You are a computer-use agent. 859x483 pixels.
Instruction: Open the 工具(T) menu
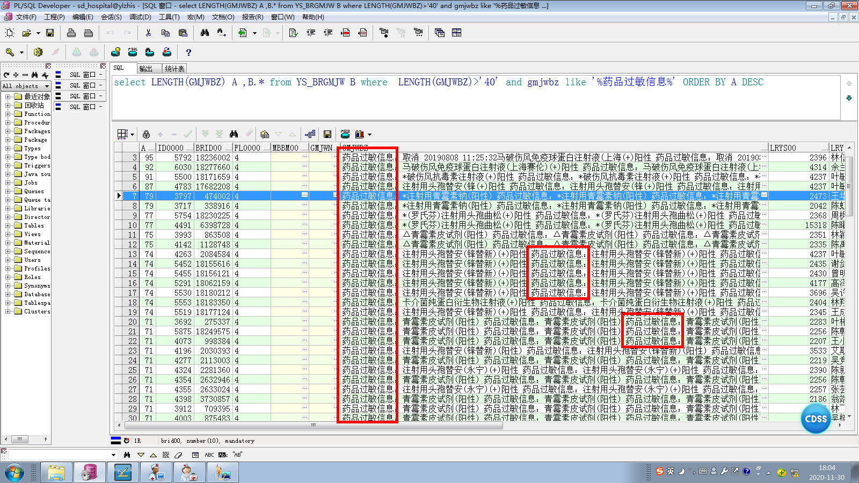169,17
